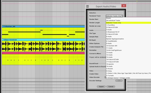151x93 pixels.
Task: Choose the 6ploder 6goingsomewhere track
Action: click(128, 39)
